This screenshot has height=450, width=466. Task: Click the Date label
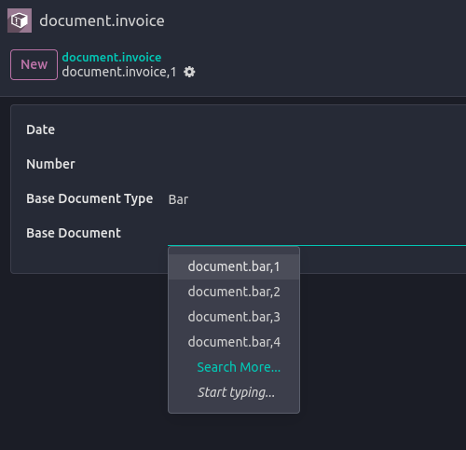[40, 130]
